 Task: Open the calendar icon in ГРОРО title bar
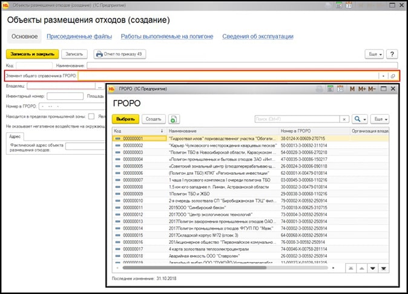click(340, 89)
